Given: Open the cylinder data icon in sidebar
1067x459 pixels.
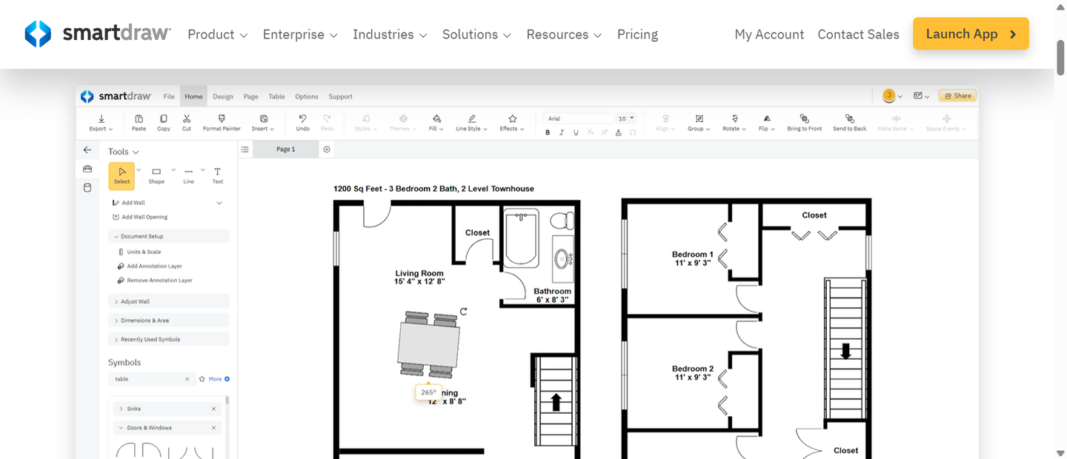Looking at the screenshot, I should 87,188.
